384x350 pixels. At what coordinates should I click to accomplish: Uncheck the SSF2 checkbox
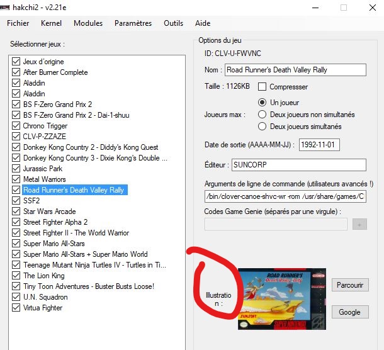pos(16,201)
